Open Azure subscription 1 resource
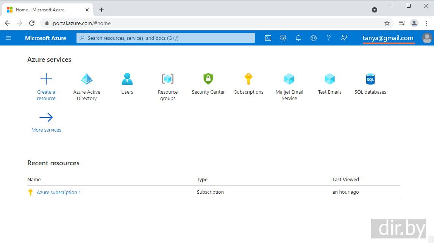Image resolution: width=434 pixels, height=243 pixels. click(59, 192)
